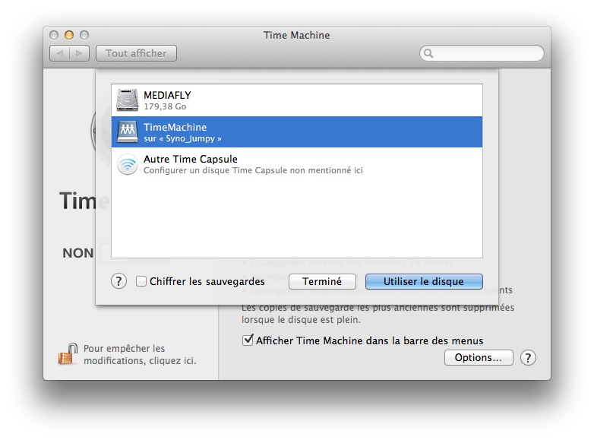Open help next to the Options button

click(528, 357)
